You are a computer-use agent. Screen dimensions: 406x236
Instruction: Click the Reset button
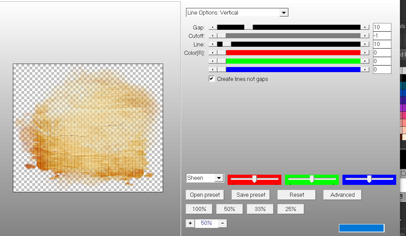point(297,195)
